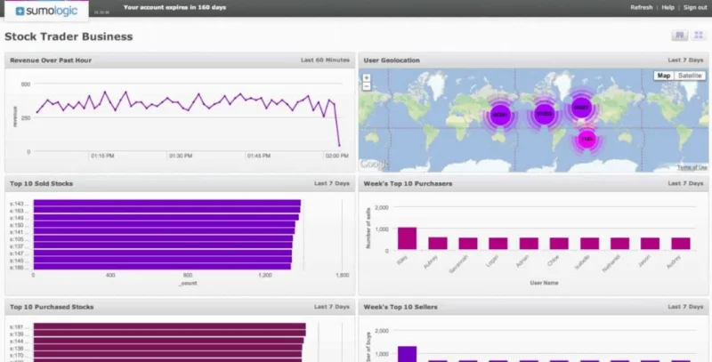712x362 pixels.
Task: Open the Help link
Action: (668, 7)
